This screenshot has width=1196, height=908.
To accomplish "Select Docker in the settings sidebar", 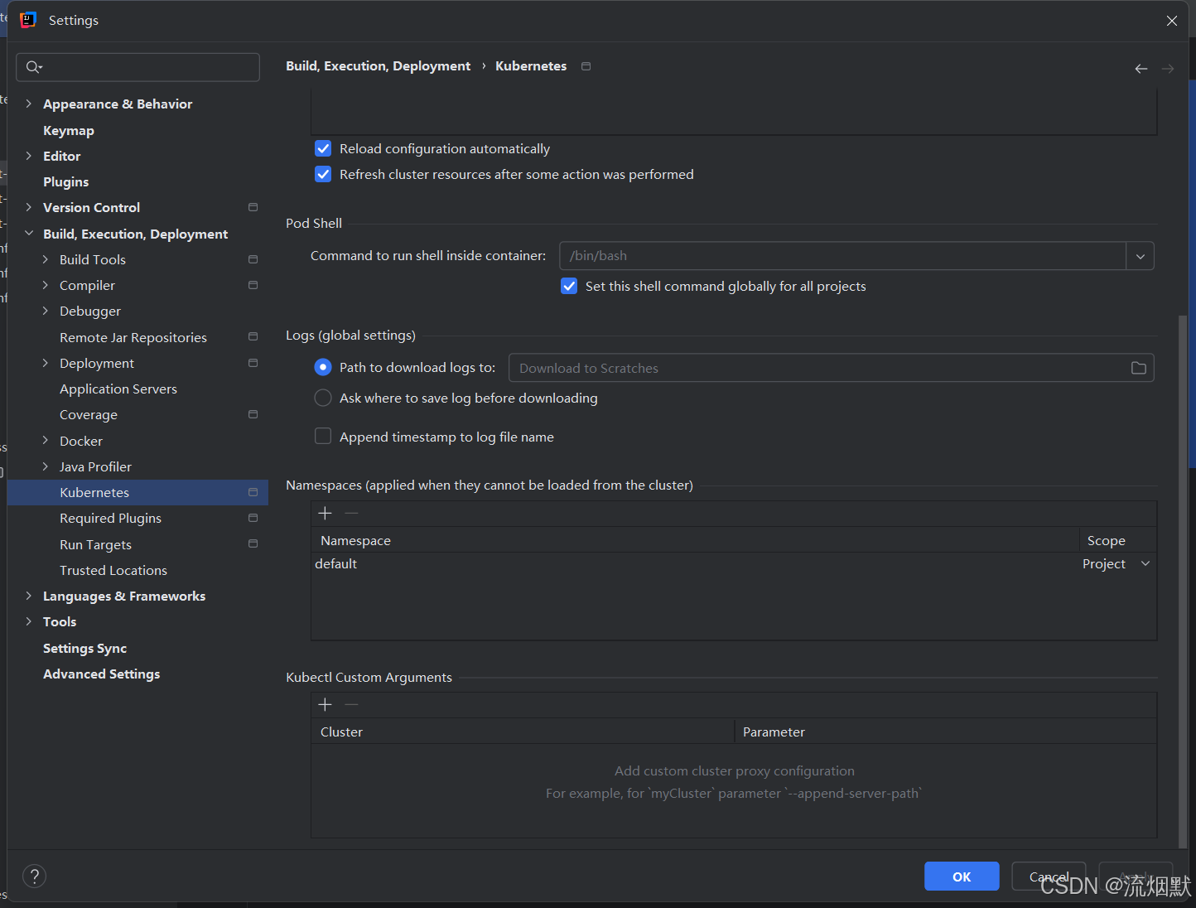I will pos(80,441).
